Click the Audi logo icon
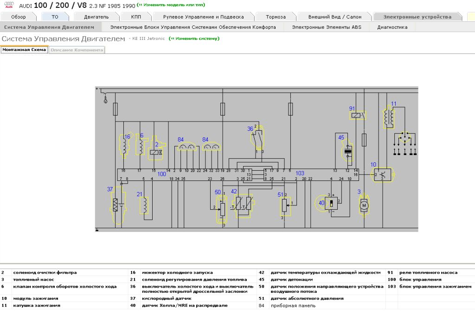Image resolution: width=475 pixels, height=315 pixels. (x=9, y=5)
